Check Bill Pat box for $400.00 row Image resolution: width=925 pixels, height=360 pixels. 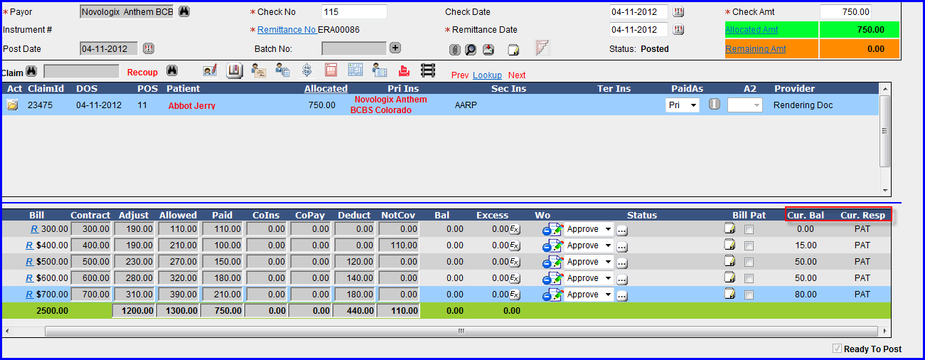click(749, 246)
